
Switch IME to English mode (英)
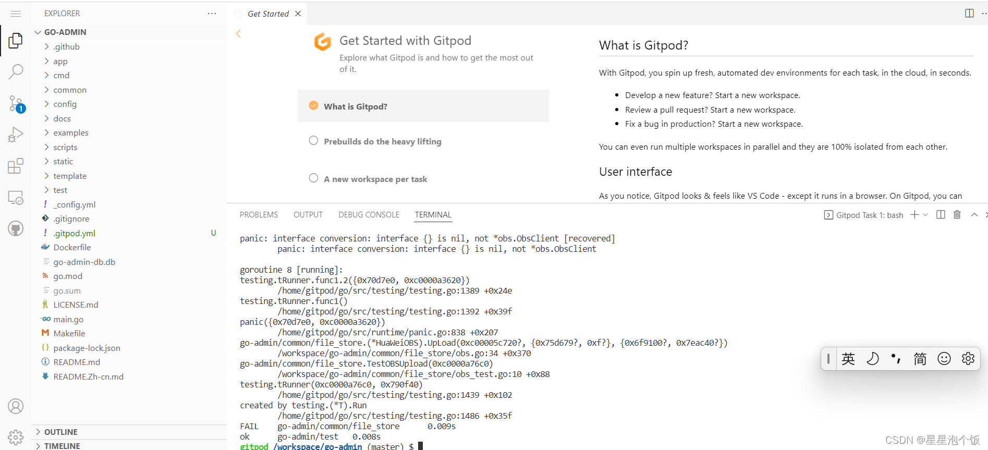coord(848,359)
